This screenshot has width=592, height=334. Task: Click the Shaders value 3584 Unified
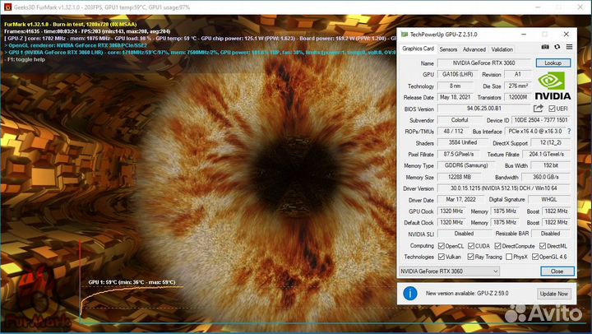coord(463,143)
